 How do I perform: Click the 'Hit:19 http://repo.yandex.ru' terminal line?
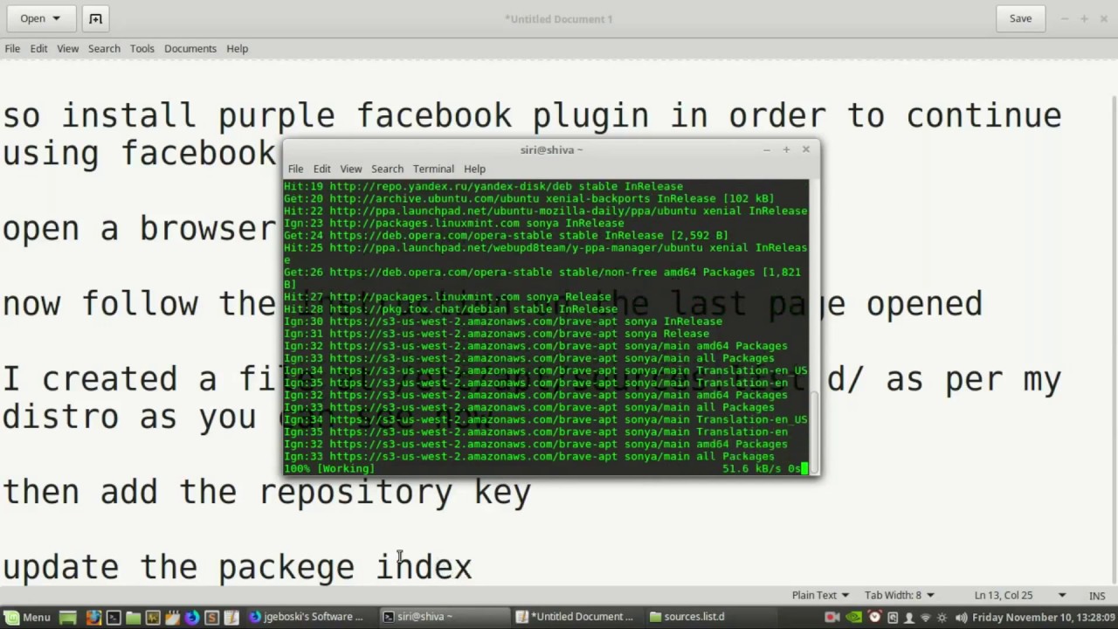point(483,186)
